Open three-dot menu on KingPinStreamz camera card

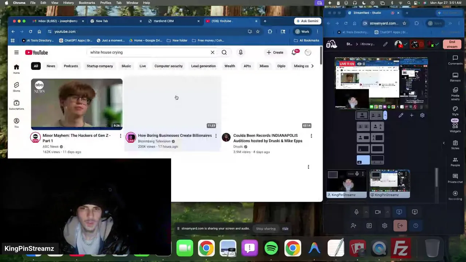(x=363, y=174)
